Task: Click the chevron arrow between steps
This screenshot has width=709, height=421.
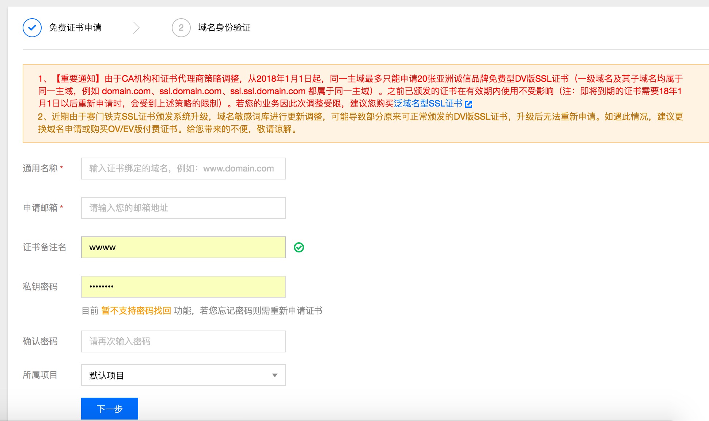Action: pos(136,28)
